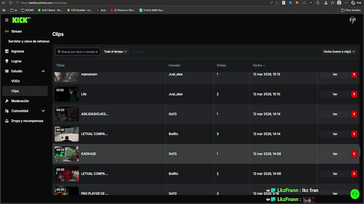Open the Otros favoritos folder
The height and width of the screenshot is (204, 364).
coord(351,10)
